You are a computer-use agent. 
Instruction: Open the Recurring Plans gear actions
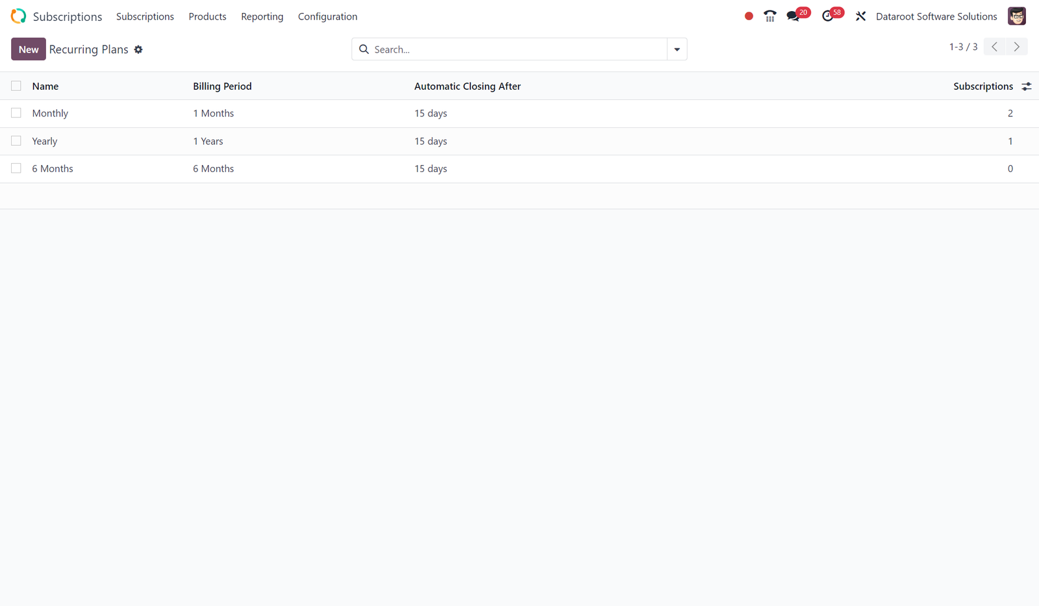point(138,49)
